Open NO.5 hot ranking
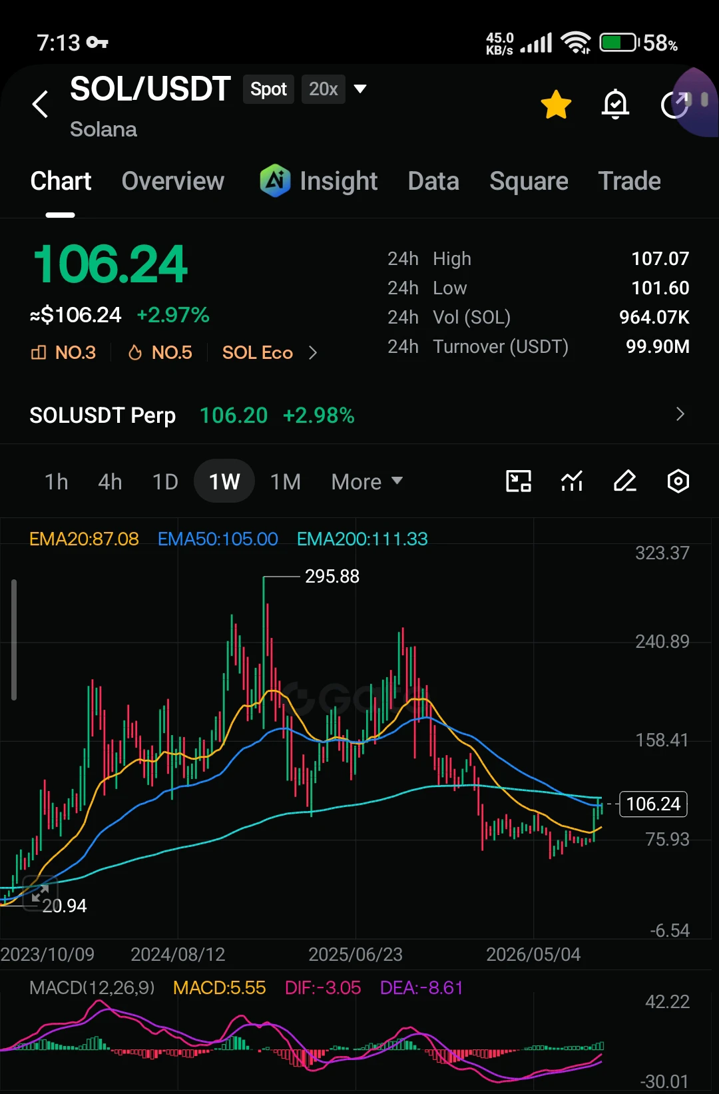Image resolution: width=719 pixels, height=1094 pixels. pos(160,352)
